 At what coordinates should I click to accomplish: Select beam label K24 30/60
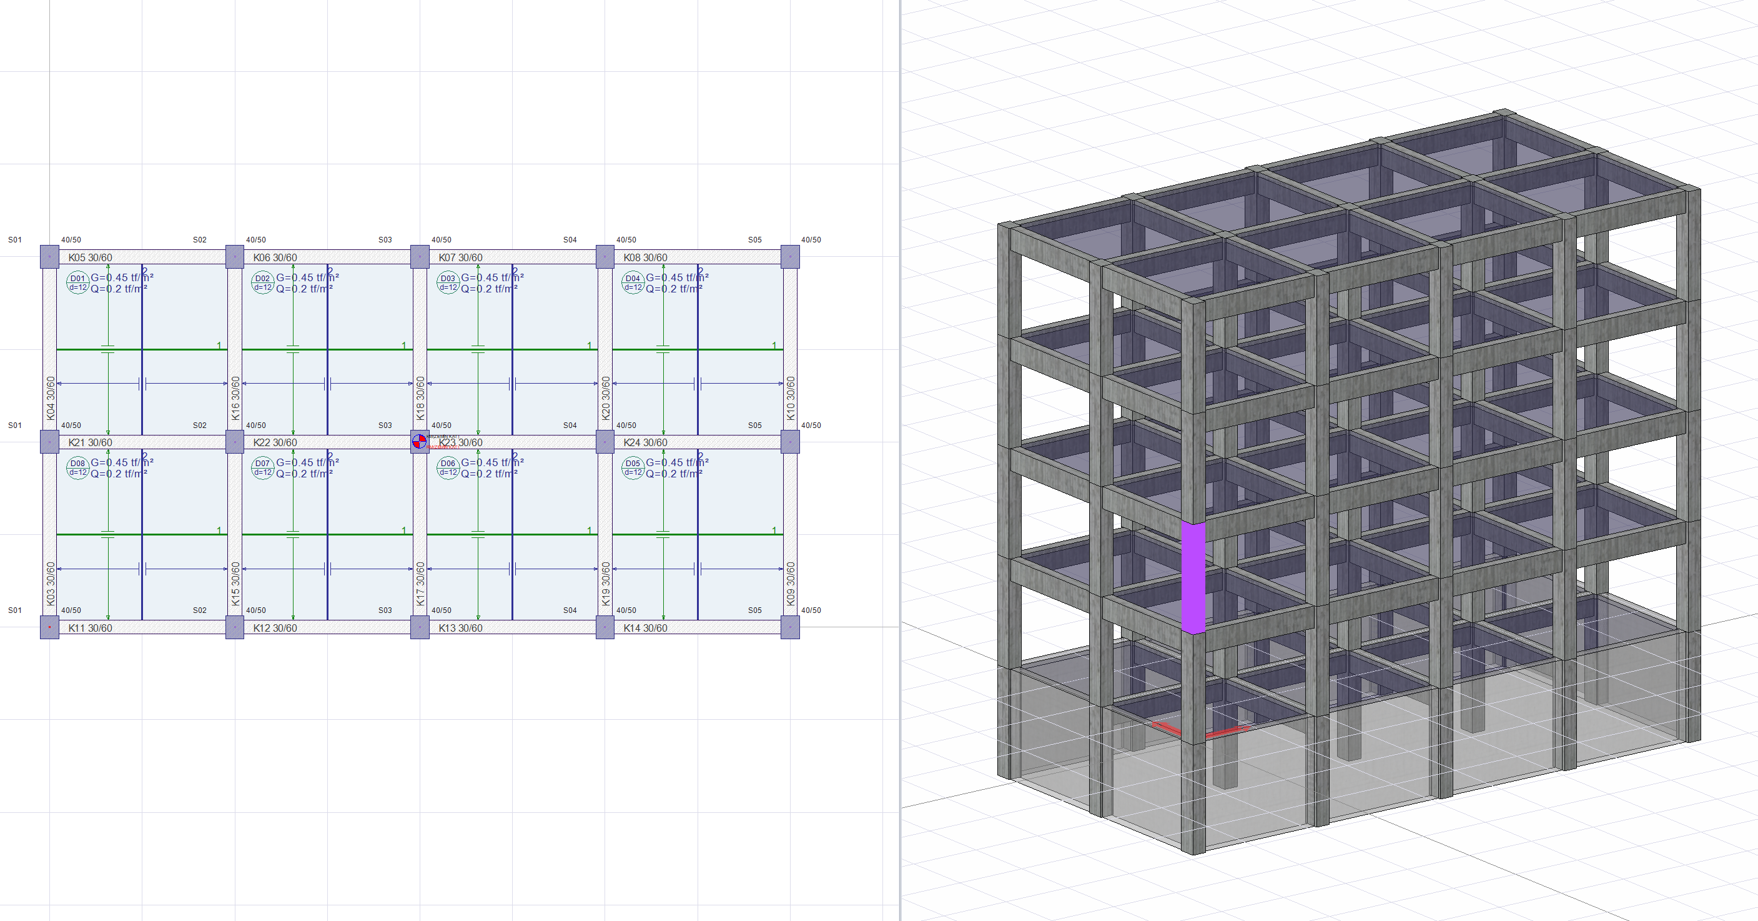(x=645, y=442)
